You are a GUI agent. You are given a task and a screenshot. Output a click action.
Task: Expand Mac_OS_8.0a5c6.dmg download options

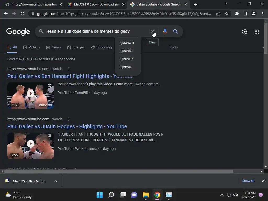tap(56, 181)
